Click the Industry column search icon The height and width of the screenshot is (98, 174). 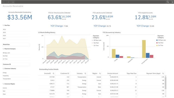pyautogui.click(x=85, y=73)
